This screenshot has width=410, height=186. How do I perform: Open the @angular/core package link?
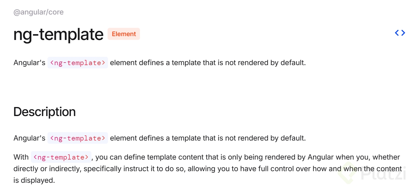38,12
